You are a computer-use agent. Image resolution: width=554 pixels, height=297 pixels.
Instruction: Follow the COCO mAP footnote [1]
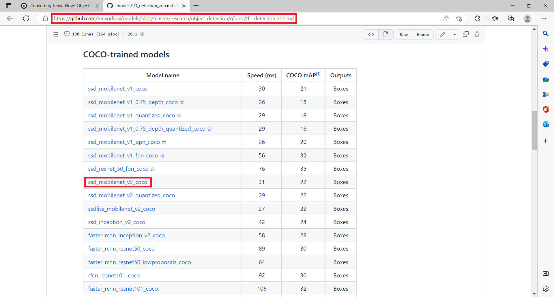[318, 74]
